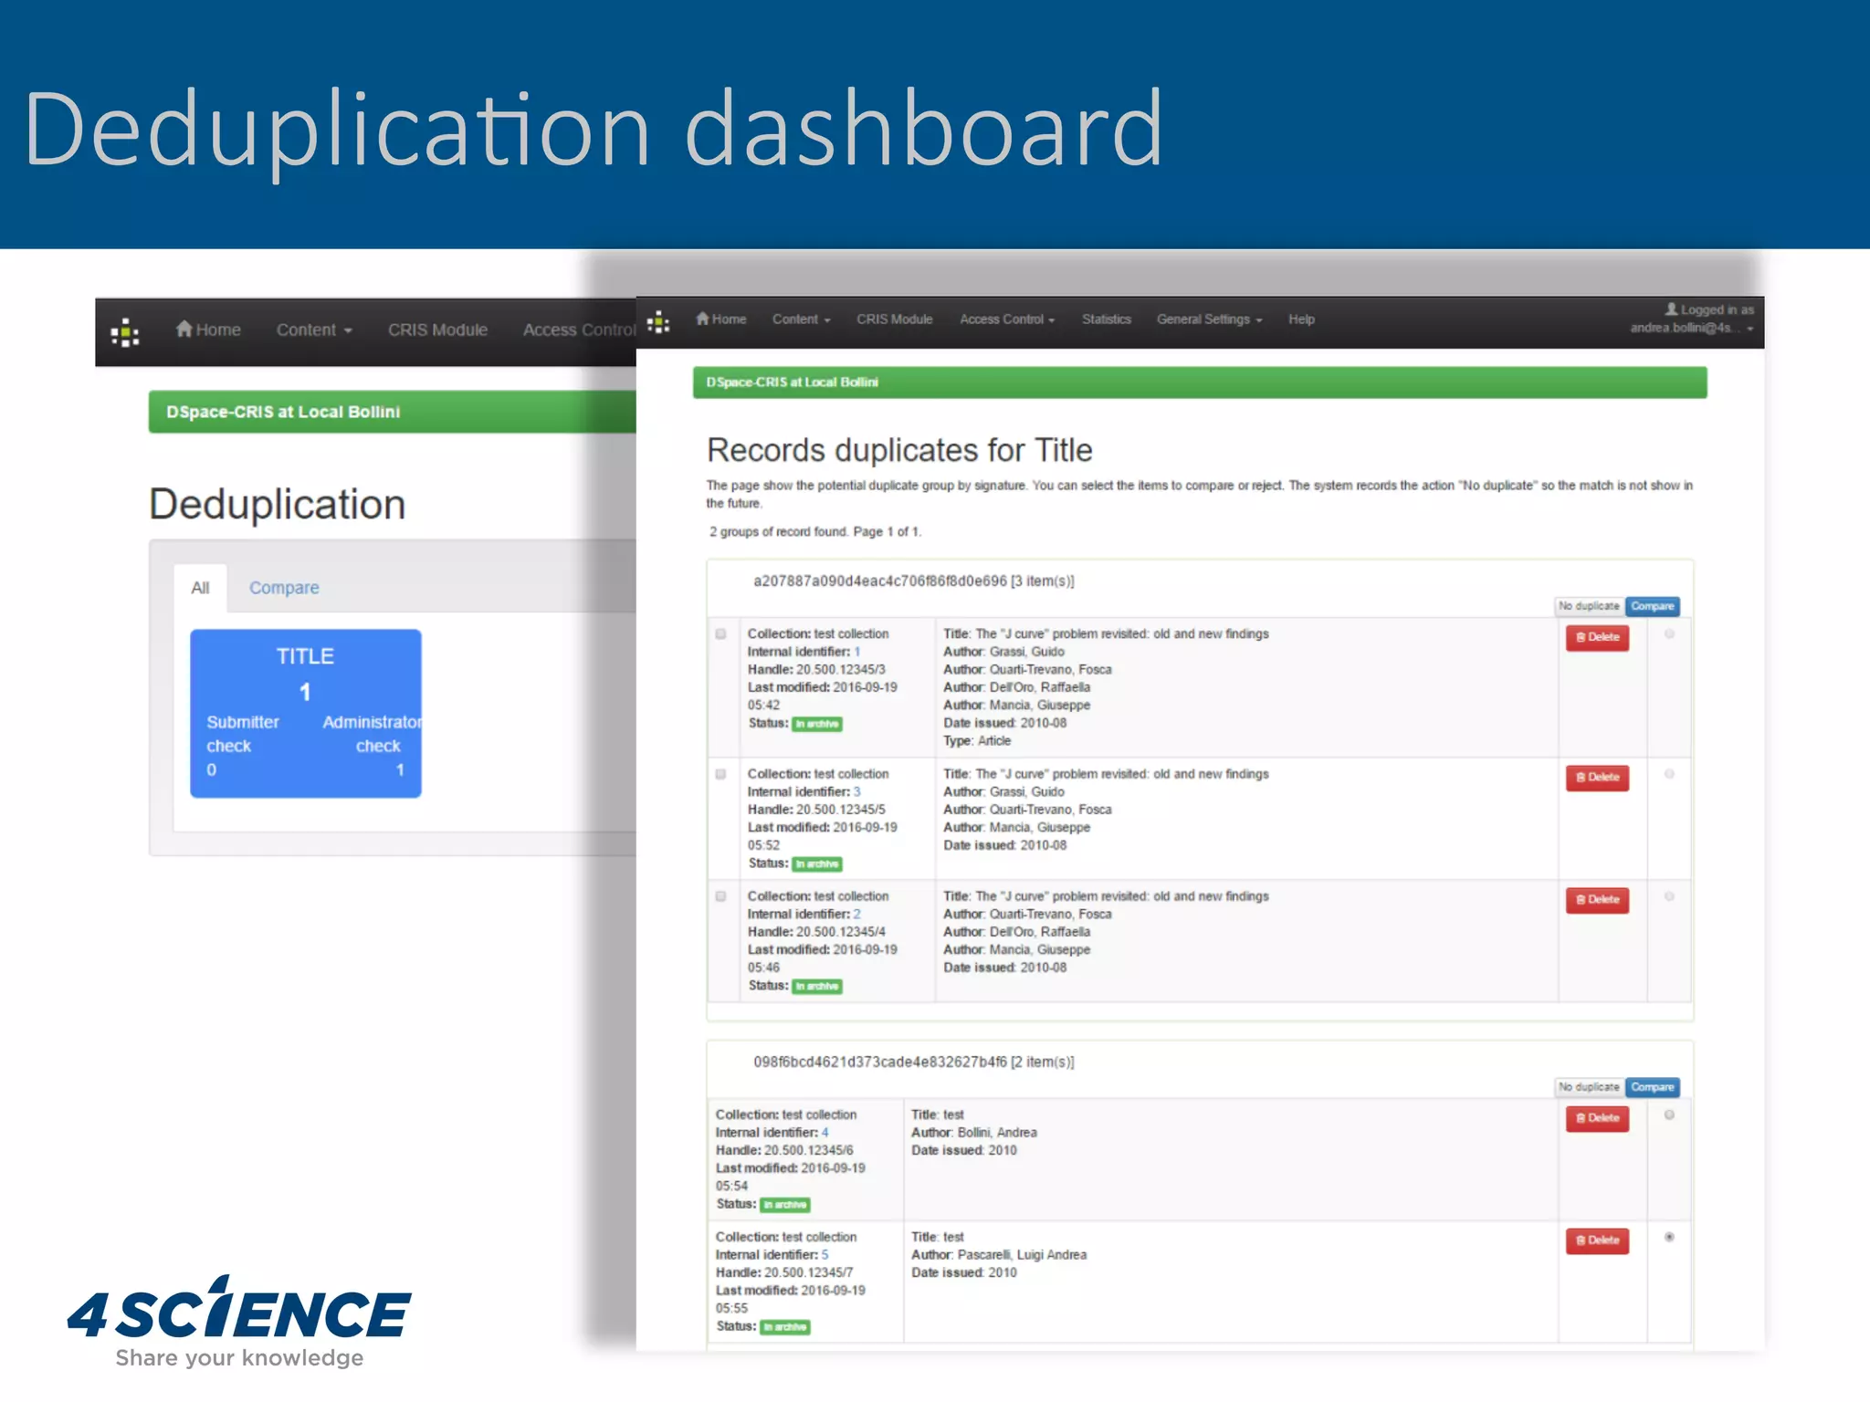The image size is (1870, 1402).
Task: Select radio button for Pascarelli, Luigi Andrea record
Action: click(x=1669, y=1237)
